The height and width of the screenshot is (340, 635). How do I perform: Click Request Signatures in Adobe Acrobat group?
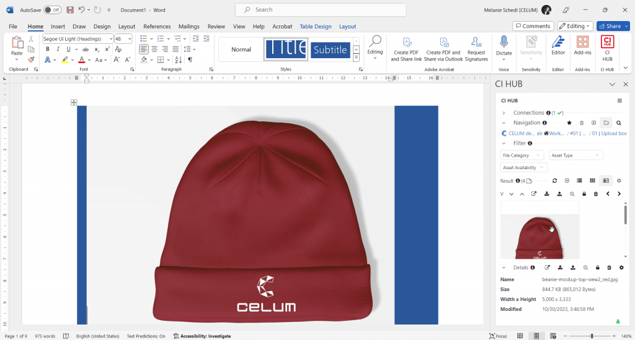tap(476, 48)
